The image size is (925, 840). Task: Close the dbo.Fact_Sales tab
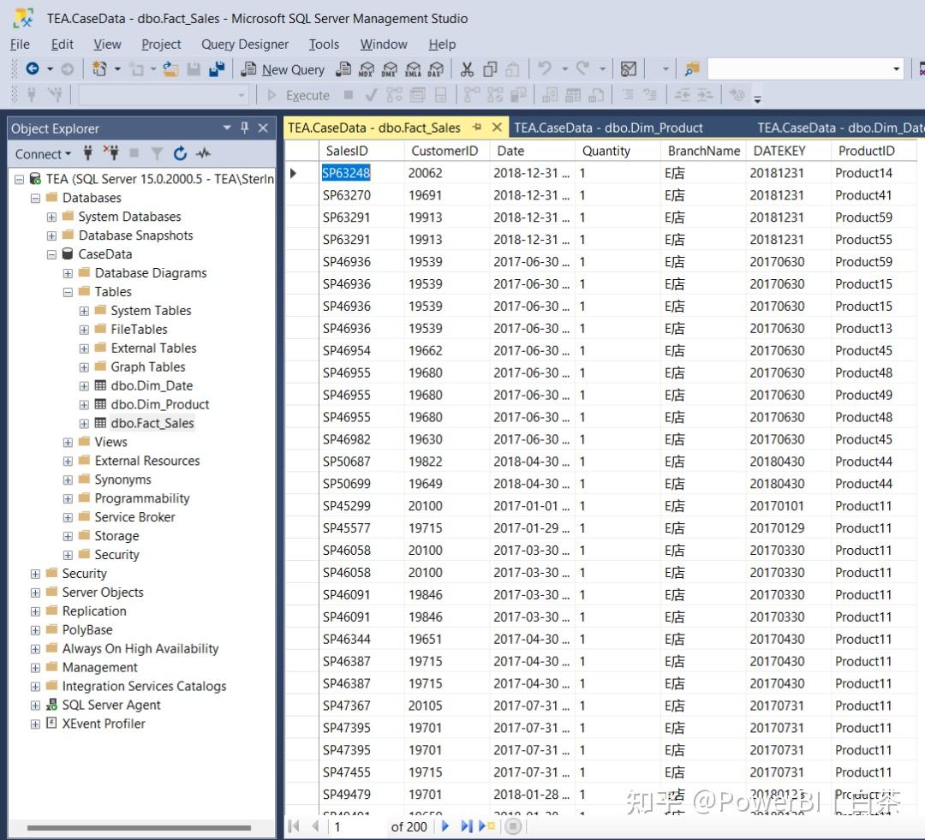[x=497, y=127]
